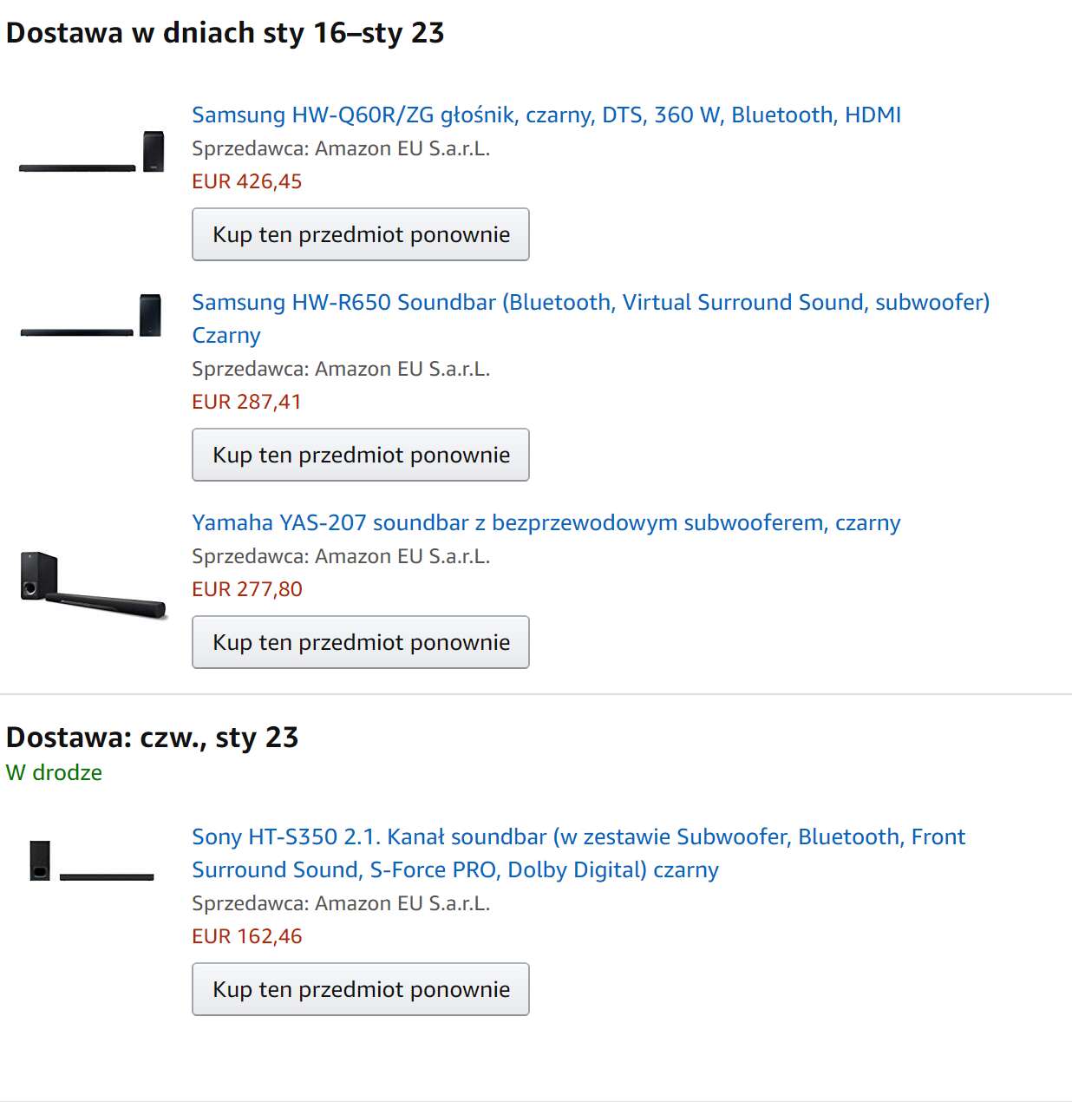Click the EUR 426,45 price
Screen dimensions: 1072x1102
pos(247,181)
